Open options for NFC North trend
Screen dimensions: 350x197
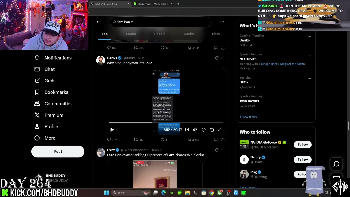tap(309, 55)
